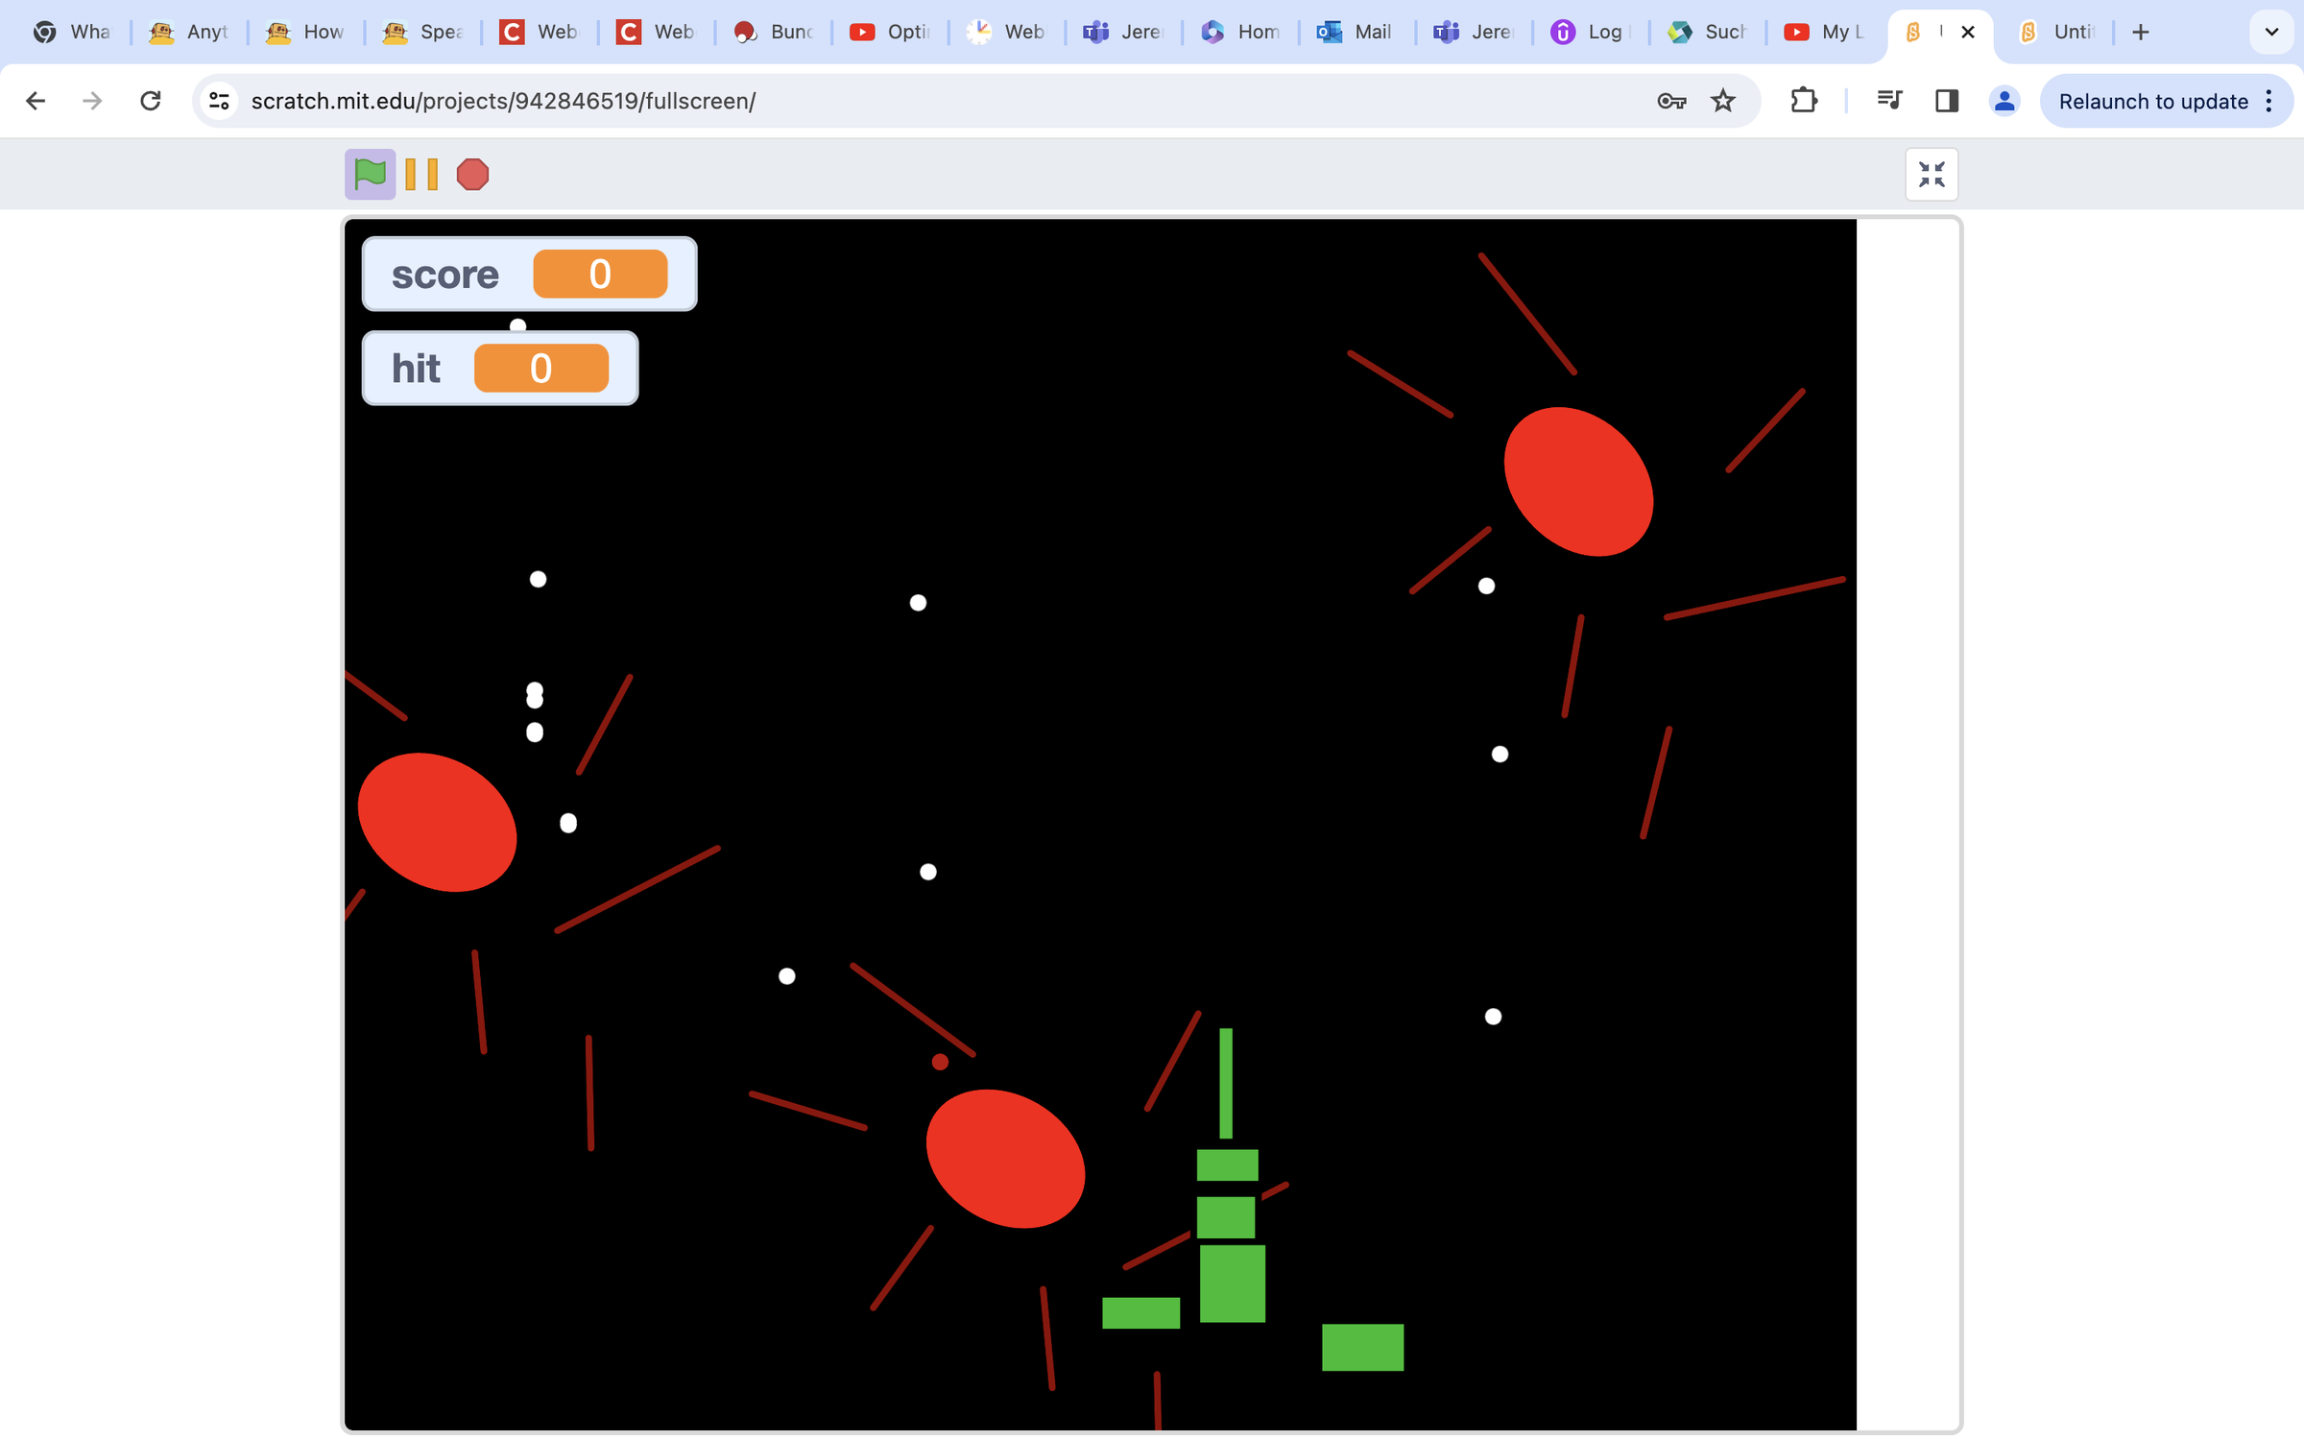2304x1440 pixels.
Task: Click the password key icon in the address bar
Action: coord(1670,100)
